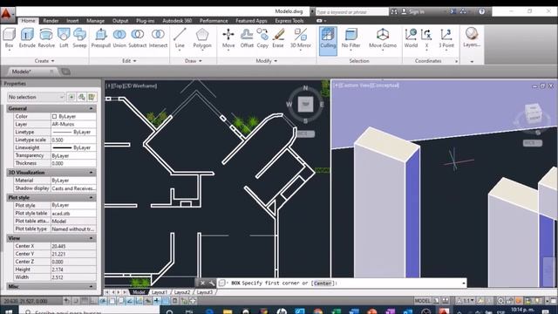The height and width of the screenshot is (314, 558).
Task: Switch to the Layout3 tab
Action: pyautogui.click(x=205, y=292)
